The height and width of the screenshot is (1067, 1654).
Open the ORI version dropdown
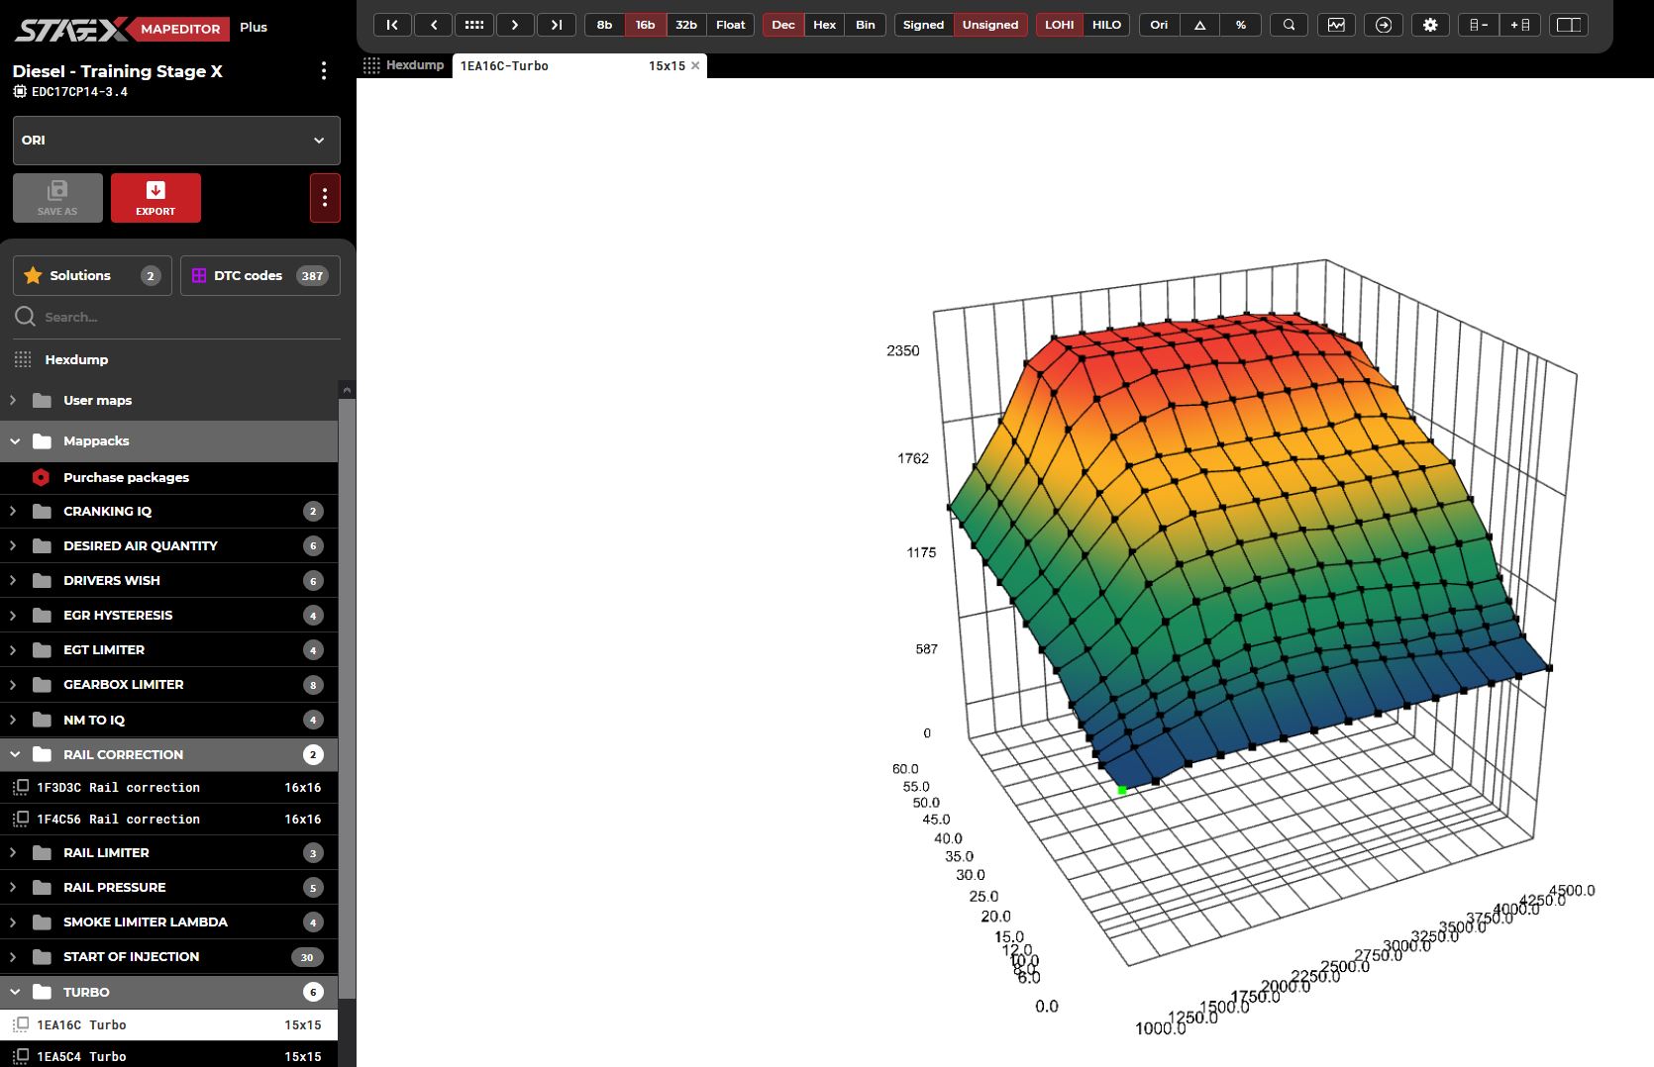pyautogui.click(x=176, y=141)
